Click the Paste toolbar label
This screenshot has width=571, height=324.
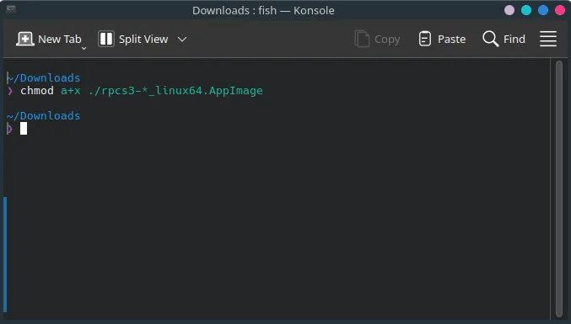(x=451, y=40)
